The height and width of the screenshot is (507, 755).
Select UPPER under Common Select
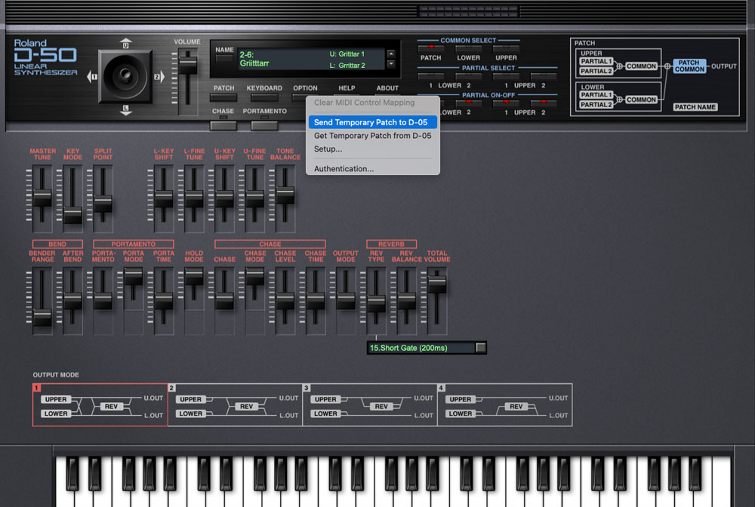[x=506, y=48]
